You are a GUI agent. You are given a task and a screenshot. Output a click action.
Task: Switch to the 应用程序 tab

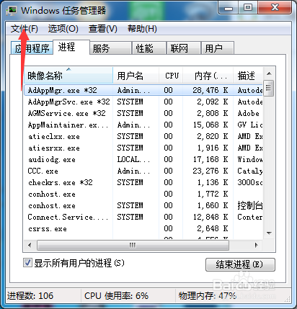[x=32, y=48]
